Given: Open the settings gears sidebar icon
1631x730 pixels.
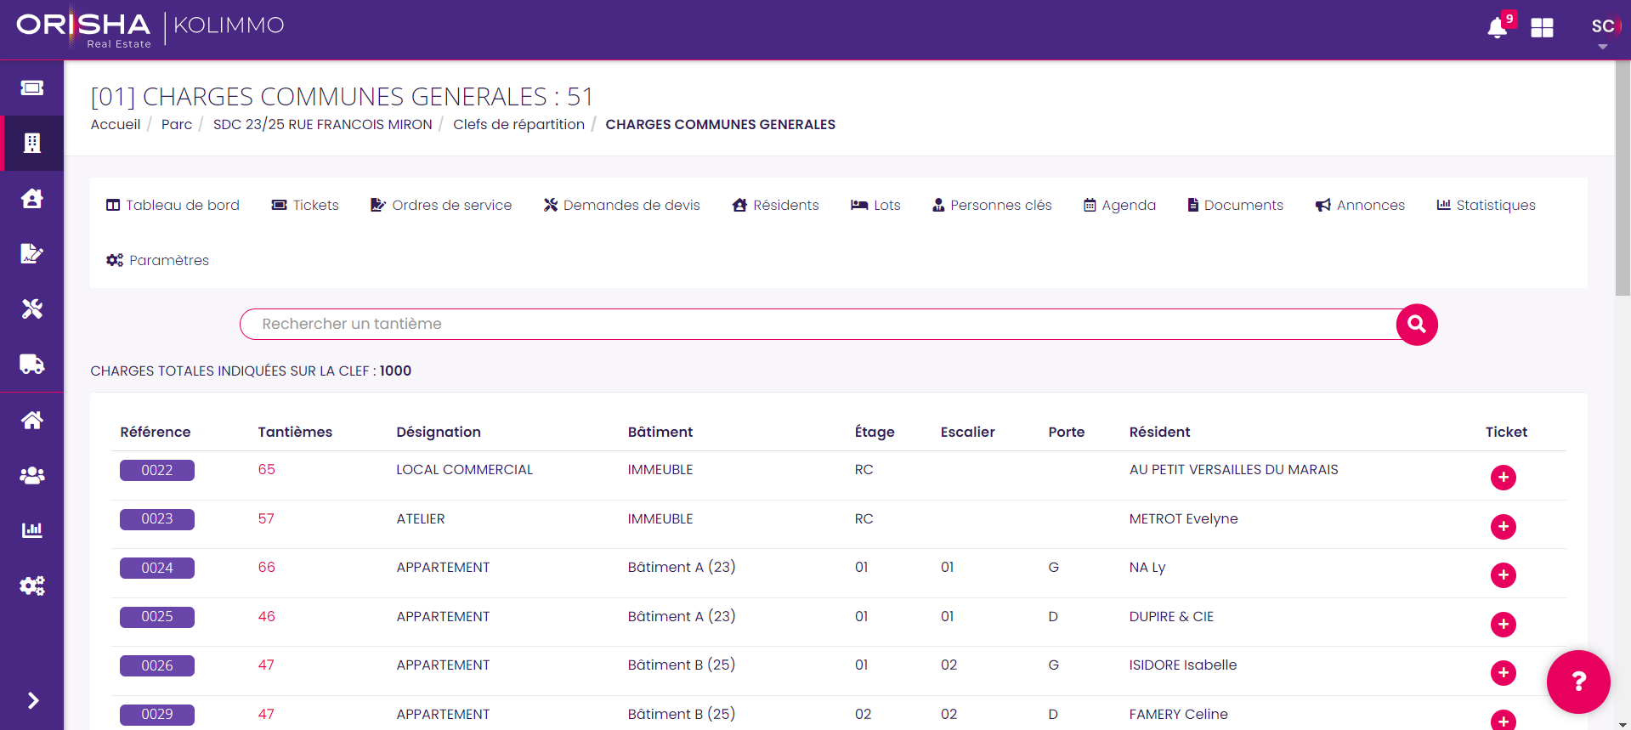Looking at the screenshot, I should click(x=32, y=586).
